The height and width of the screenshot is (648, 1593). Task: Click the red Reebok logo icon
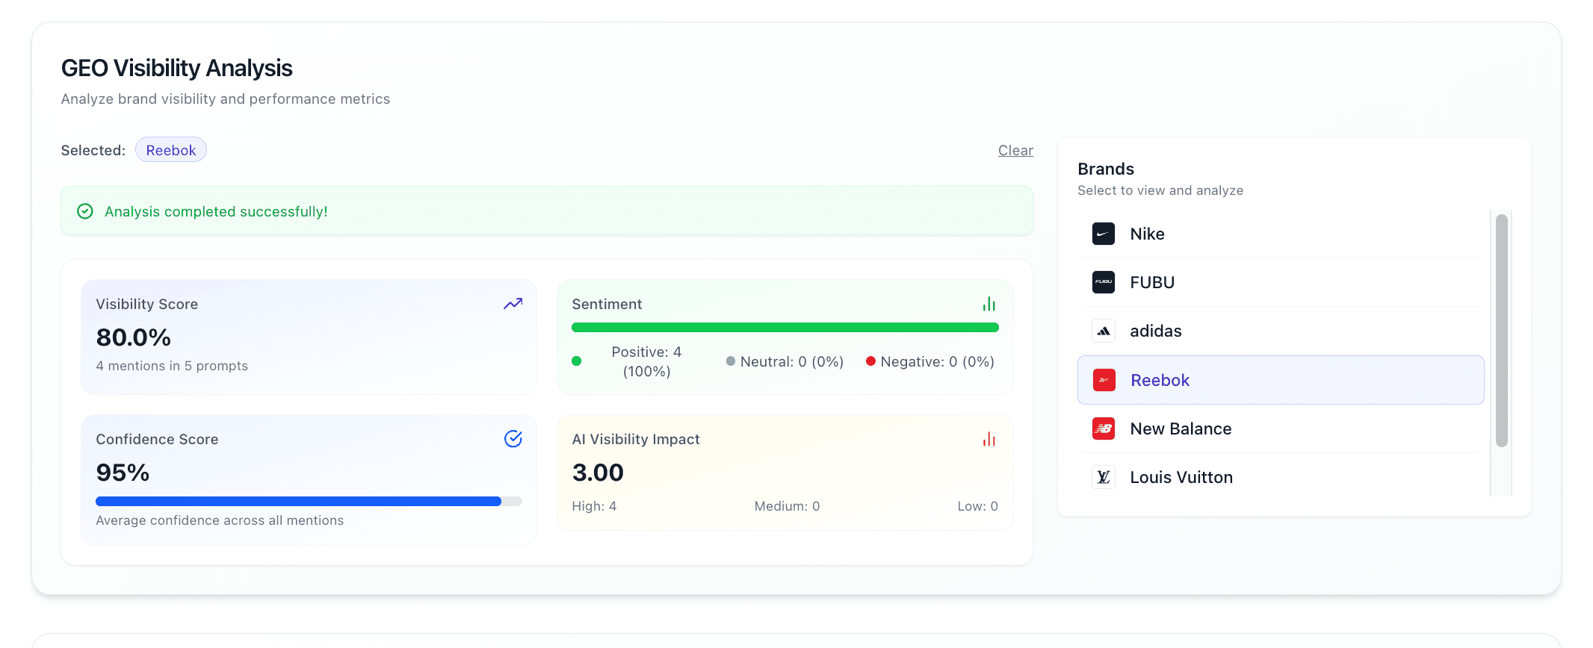(1104, 380)
